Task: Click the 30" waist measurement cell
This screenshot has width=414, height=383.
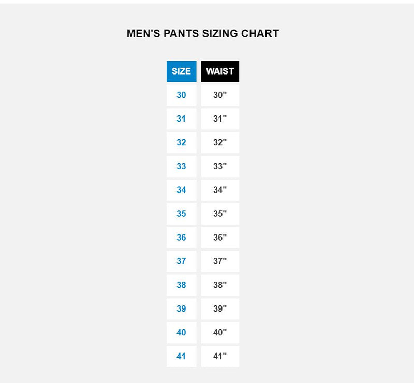Action: coord(220,95)
